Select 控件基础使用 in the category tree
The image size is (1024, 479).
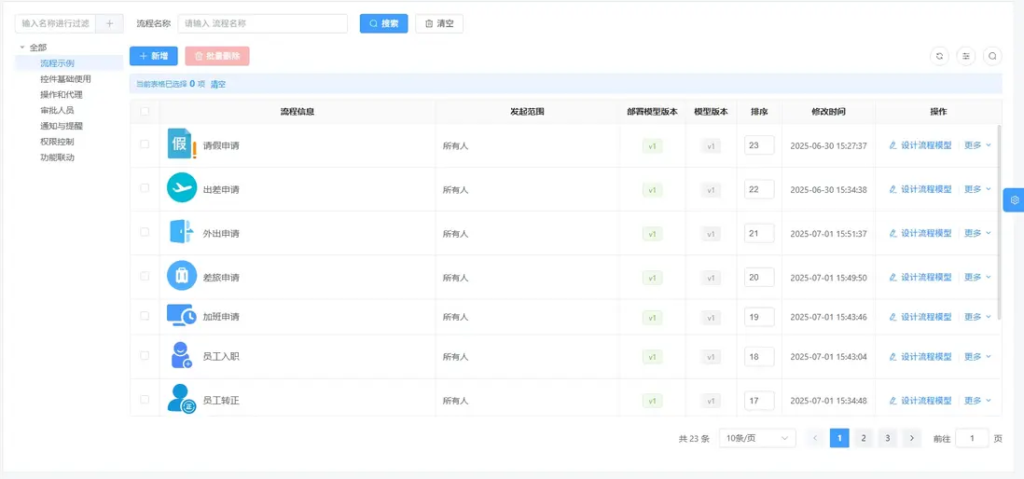65,79
